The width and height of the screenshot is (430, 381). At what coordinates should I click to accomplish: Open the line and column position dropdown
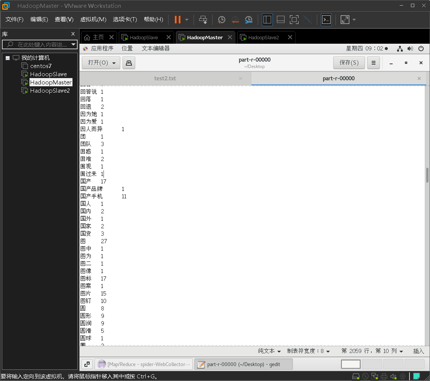[x=372, y=351]
